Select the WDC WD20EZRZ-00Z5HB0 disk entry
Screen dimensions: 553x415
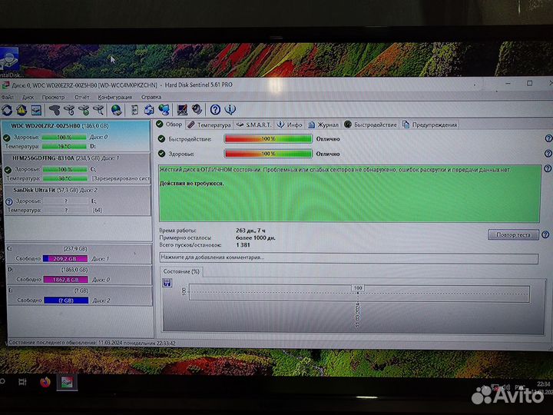(76, 136)
